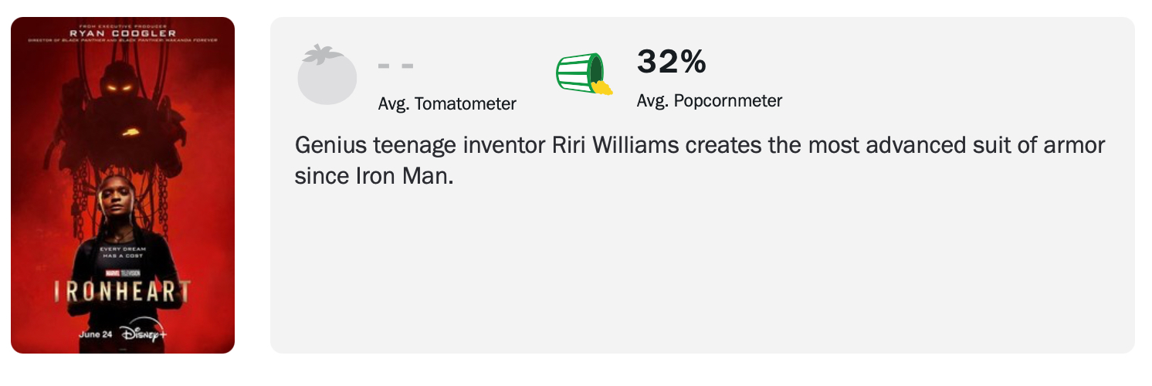1152x386 pixels.
Task: Click the 'Every dream has a cost' tagline
Action: click(123, 252)
